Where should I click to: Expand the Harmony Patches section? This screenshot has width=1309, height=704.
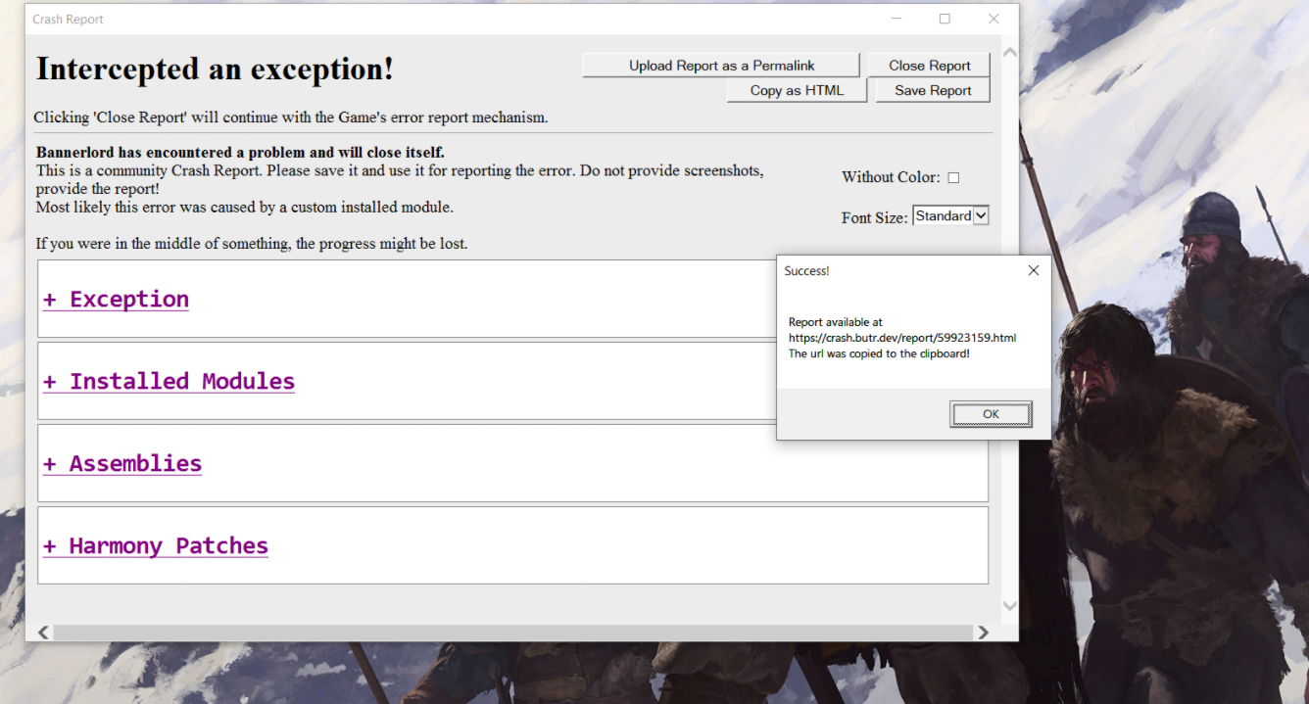[x=155, y=546]
